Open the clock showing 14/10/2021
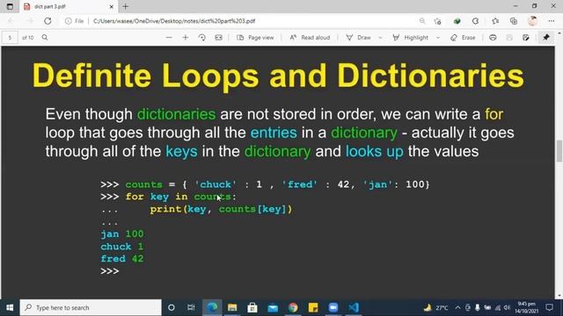Viewport: 563px width, 316px height. pyautogui.click(x=527, y=307)
